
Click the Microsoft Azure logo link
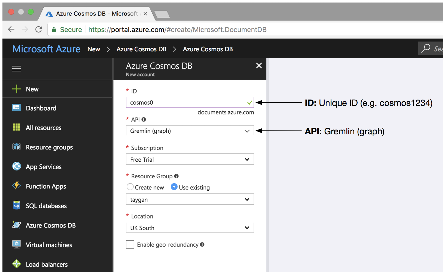[46, 49]
